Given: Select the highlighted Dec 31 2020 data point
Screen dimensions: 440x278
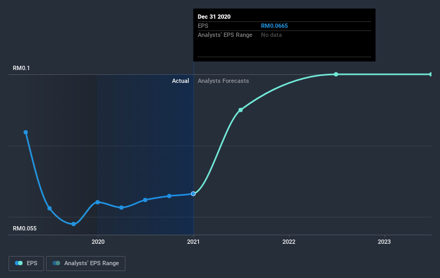Looking at the screenshot, I should [x=193, y=194].
